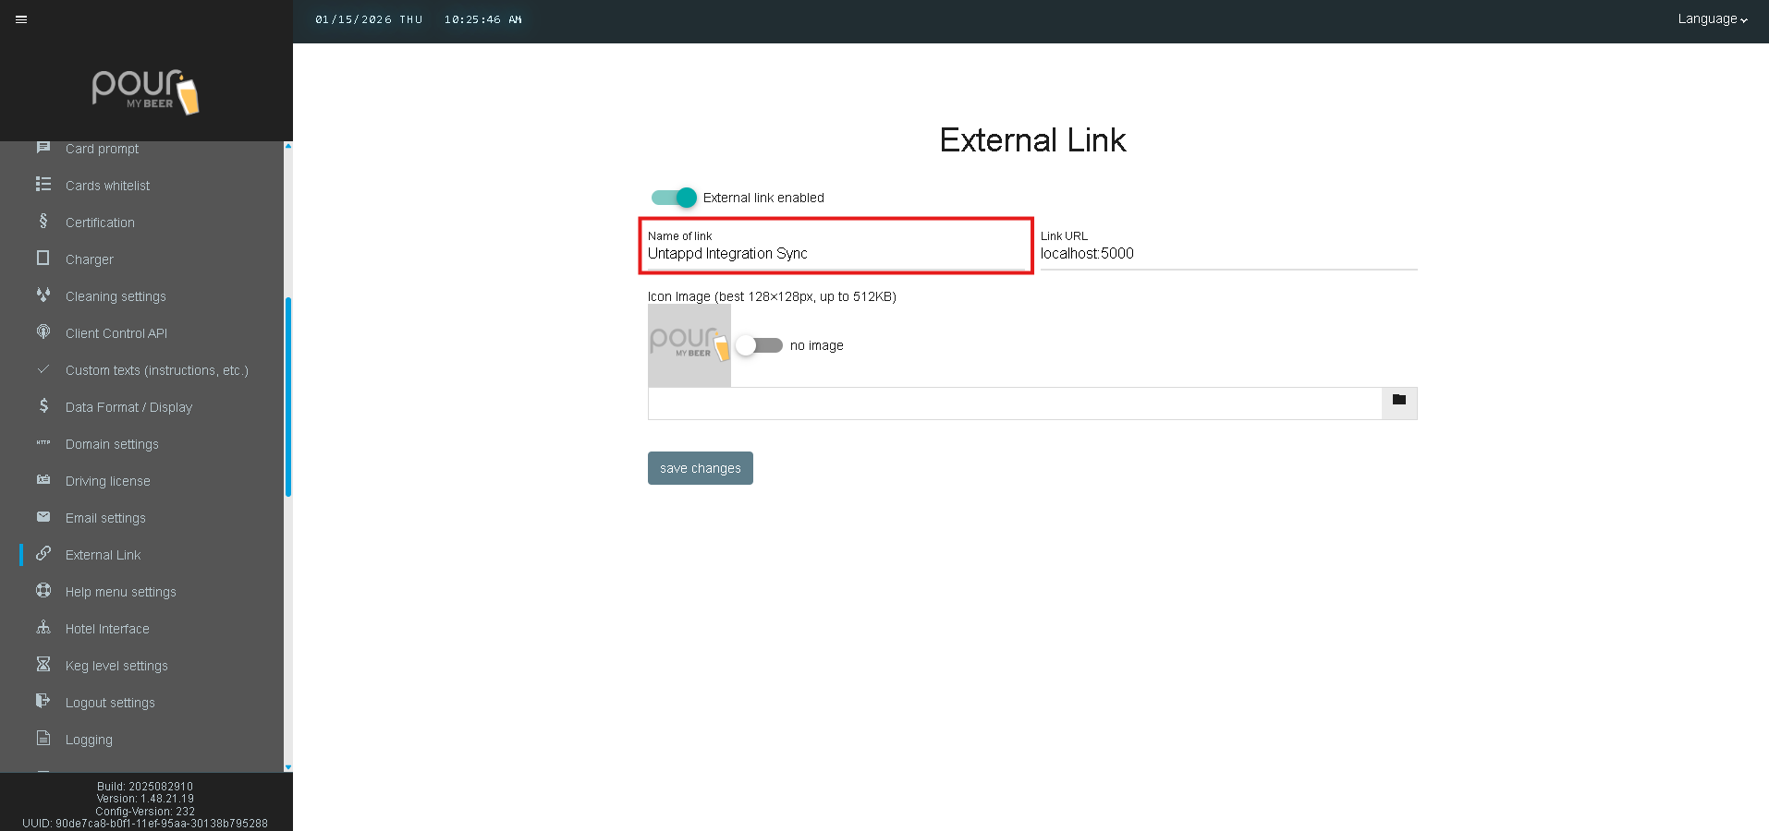Click the Link URL input field
Viewport: 1769px width, 831px height.
[1227, 254]
